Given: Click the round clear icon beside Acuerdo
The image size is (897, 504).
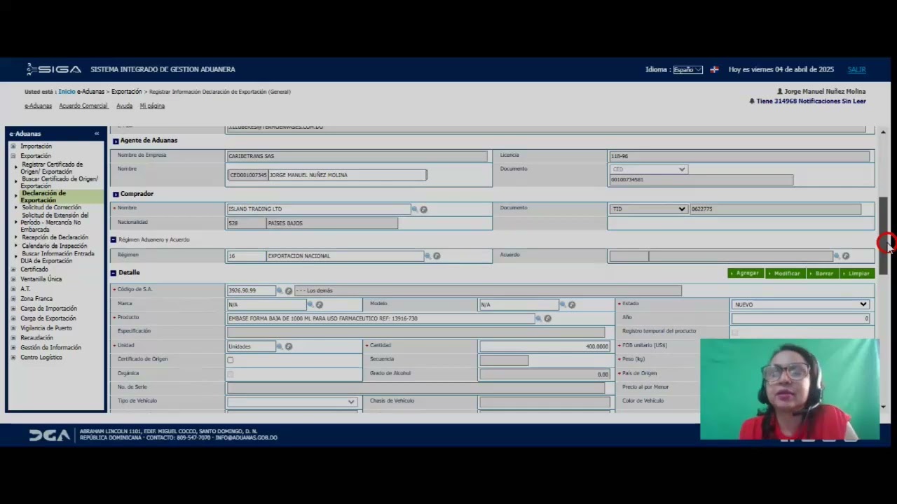Looking at the screenshot, I should pos(846,256).
